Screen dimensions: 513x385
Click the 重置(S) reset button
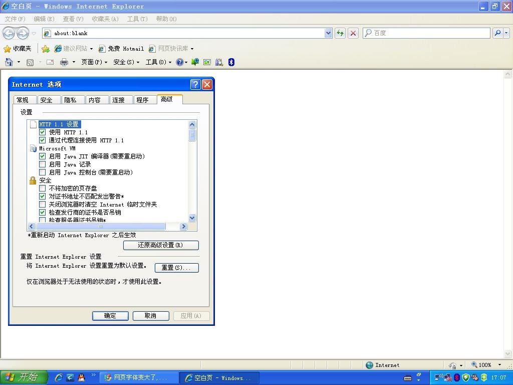click(177, 268)
